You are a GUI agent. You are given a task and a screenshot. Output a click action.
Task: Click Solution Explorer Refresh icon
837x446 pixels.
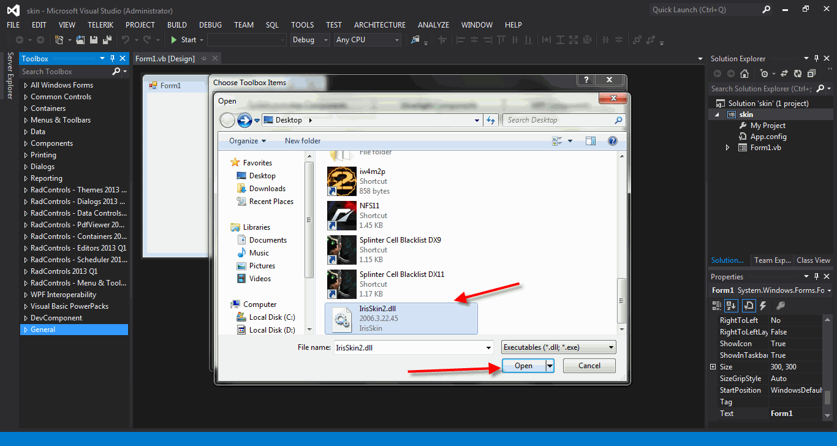[x=797, y=74]
